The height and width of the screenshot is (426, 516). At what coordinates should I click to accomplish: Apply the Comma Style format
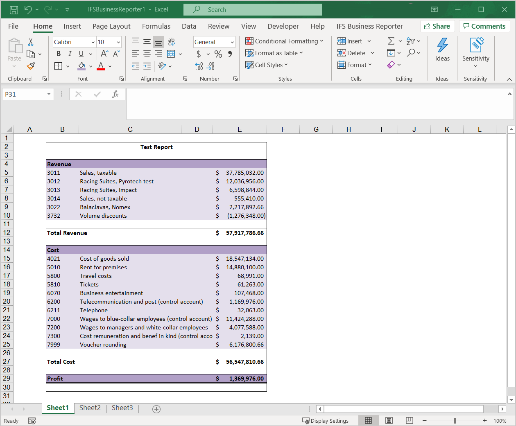click(x=229, y=54)
